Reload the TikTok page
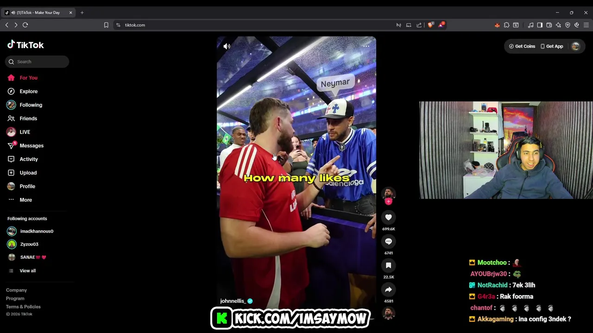Screen dimensions: 593x333 tap(25, 25)
